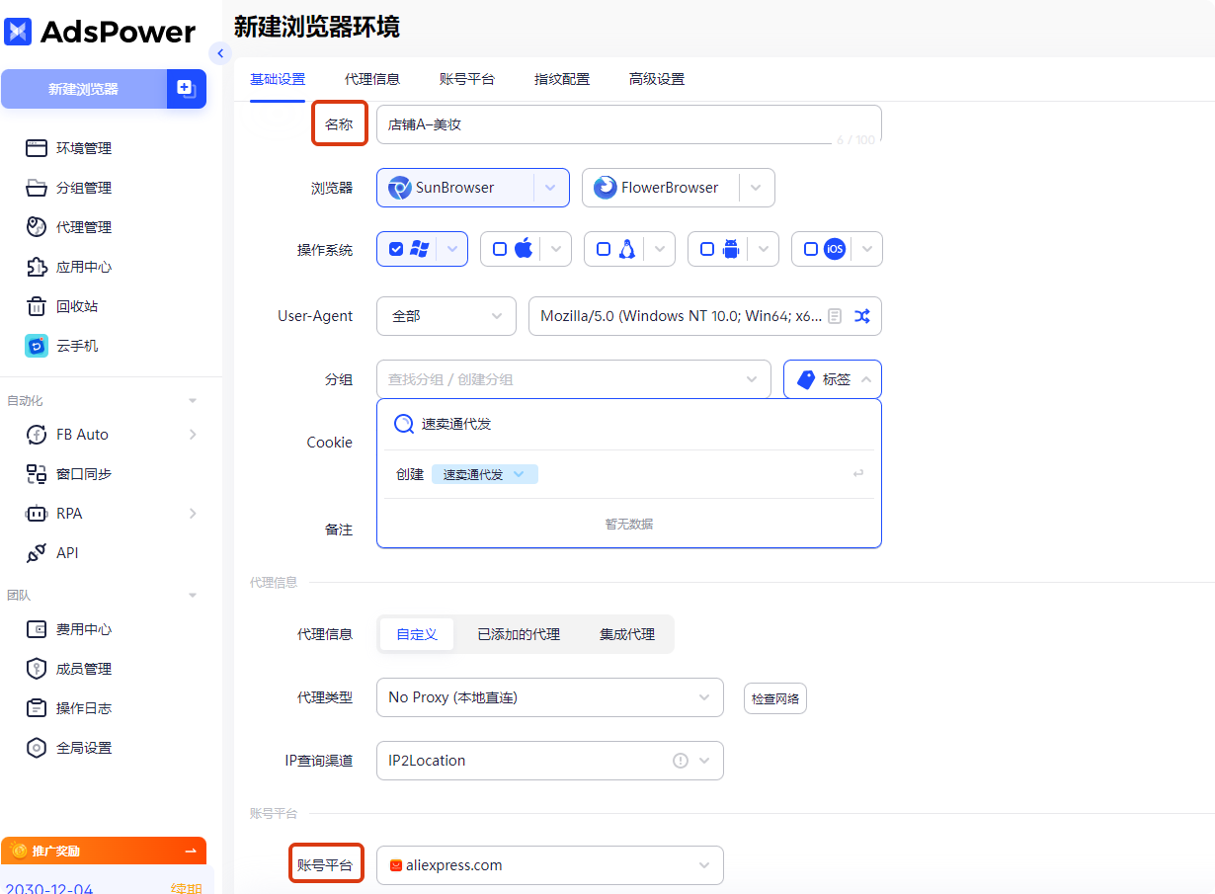1215x894 pixels.
Task: Enable the macOS operating system checkbox
Action: [x=500, y=249]
